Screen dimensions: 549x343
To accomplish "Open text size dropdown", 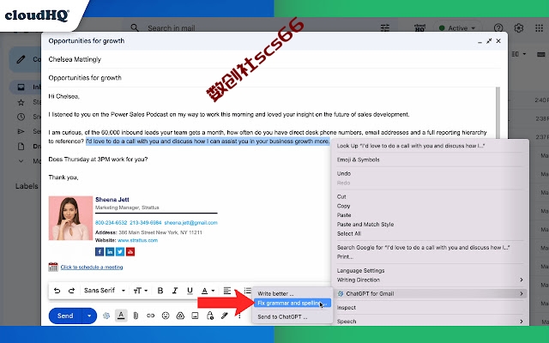I will 141,291.
